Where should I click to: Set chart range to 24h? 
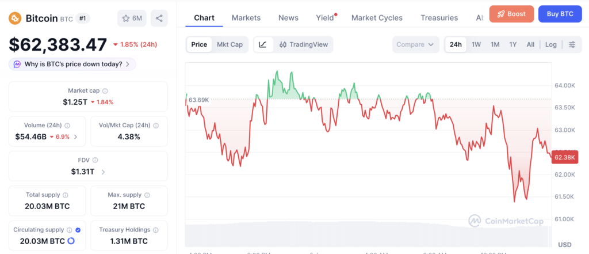456,44
